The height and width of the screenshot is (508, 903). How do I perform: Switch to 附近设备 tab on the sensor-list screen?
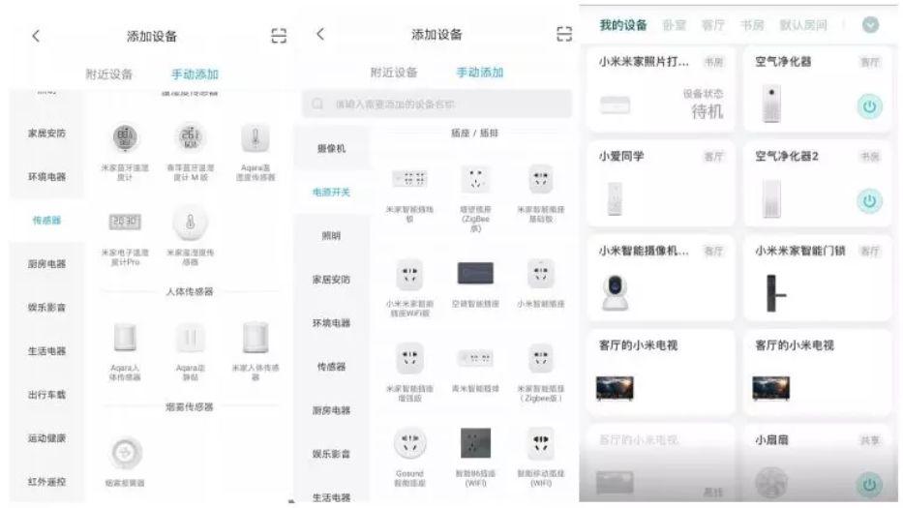coord(108,75)
